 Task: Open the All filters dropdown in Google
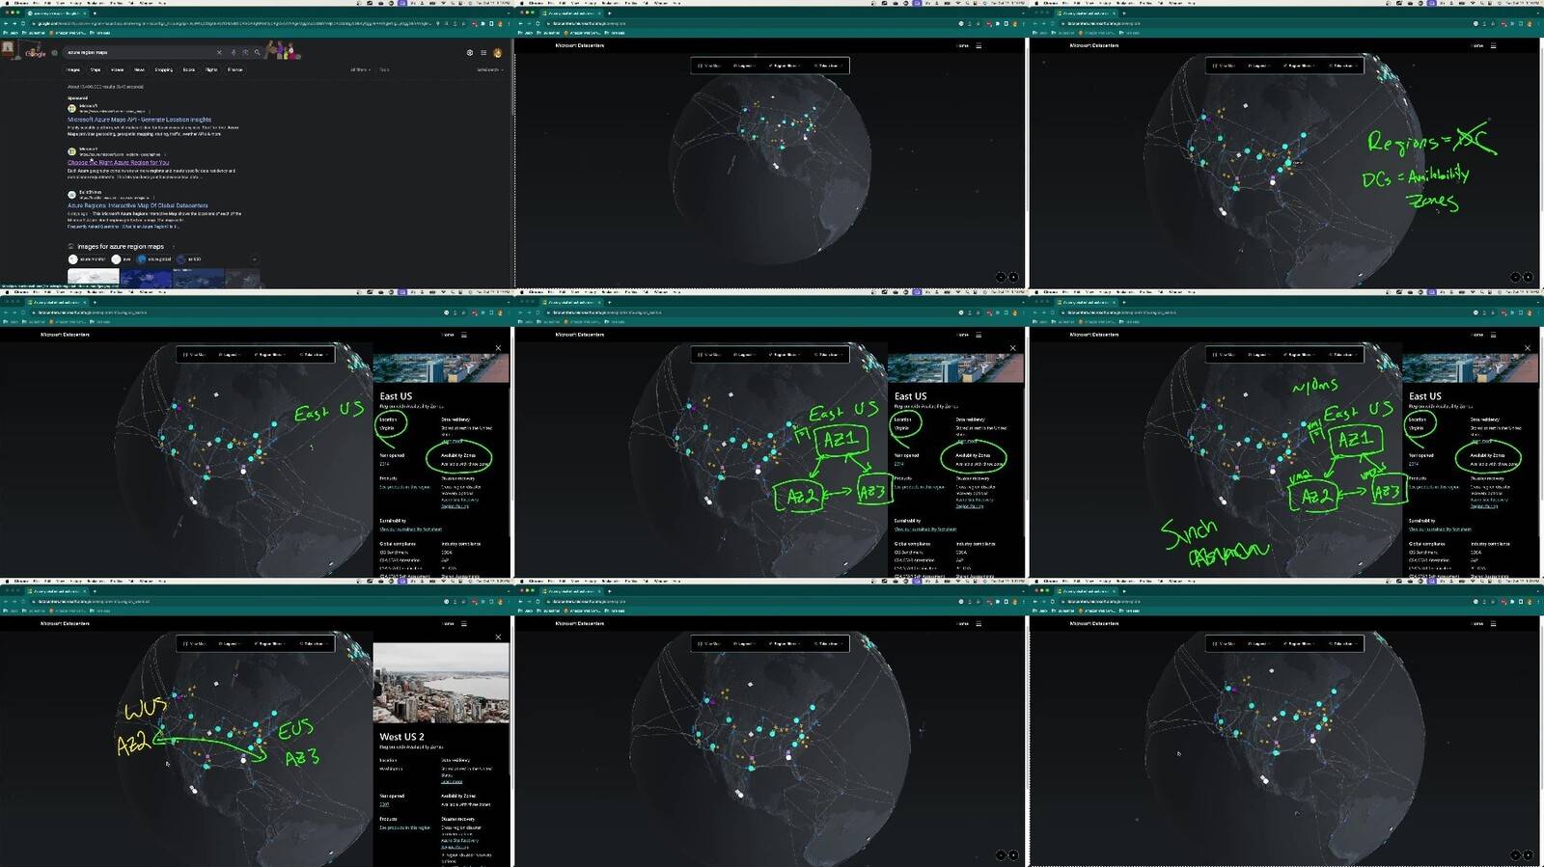tap(359, 69)
